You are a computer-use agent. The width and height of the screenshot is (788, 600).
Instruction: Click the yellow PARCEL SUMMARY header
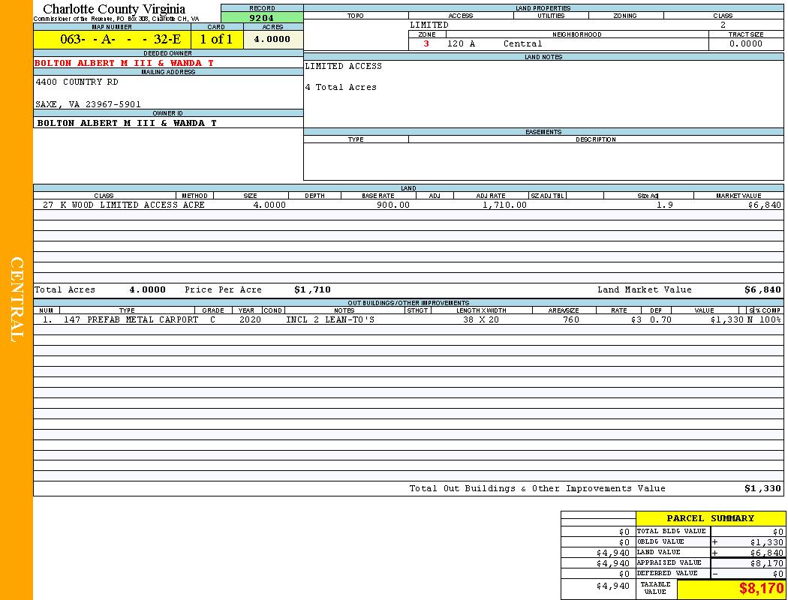pos(710,518)
